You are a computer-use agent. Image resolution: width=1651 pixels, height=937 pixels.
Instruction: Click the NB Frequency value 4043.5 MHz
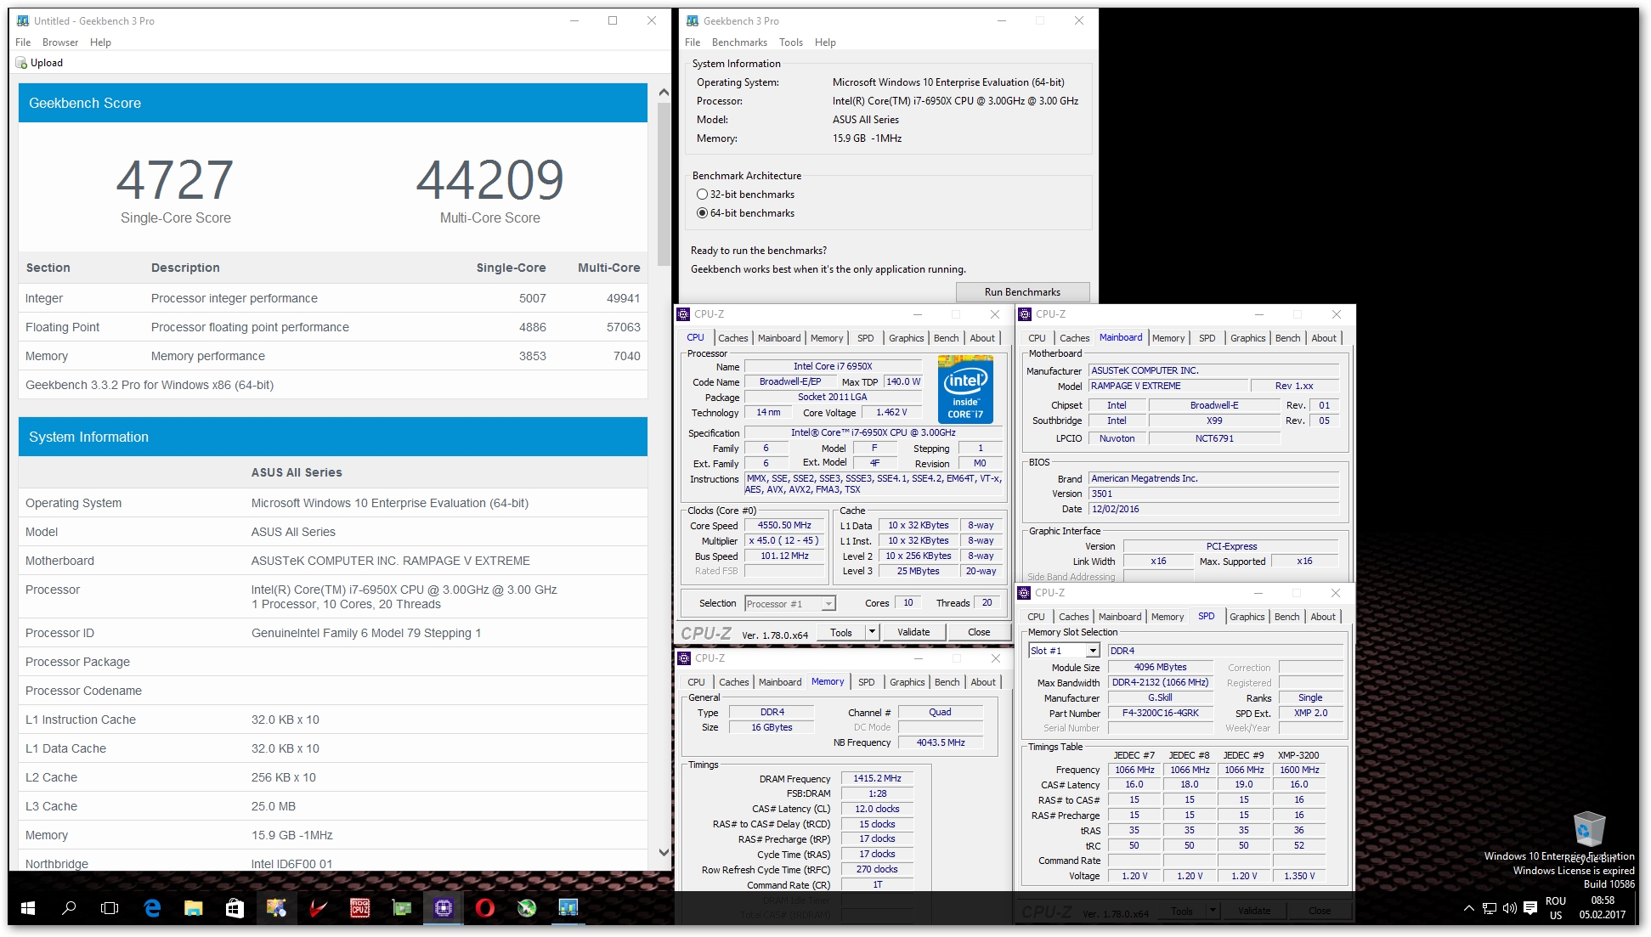(941, 742)
